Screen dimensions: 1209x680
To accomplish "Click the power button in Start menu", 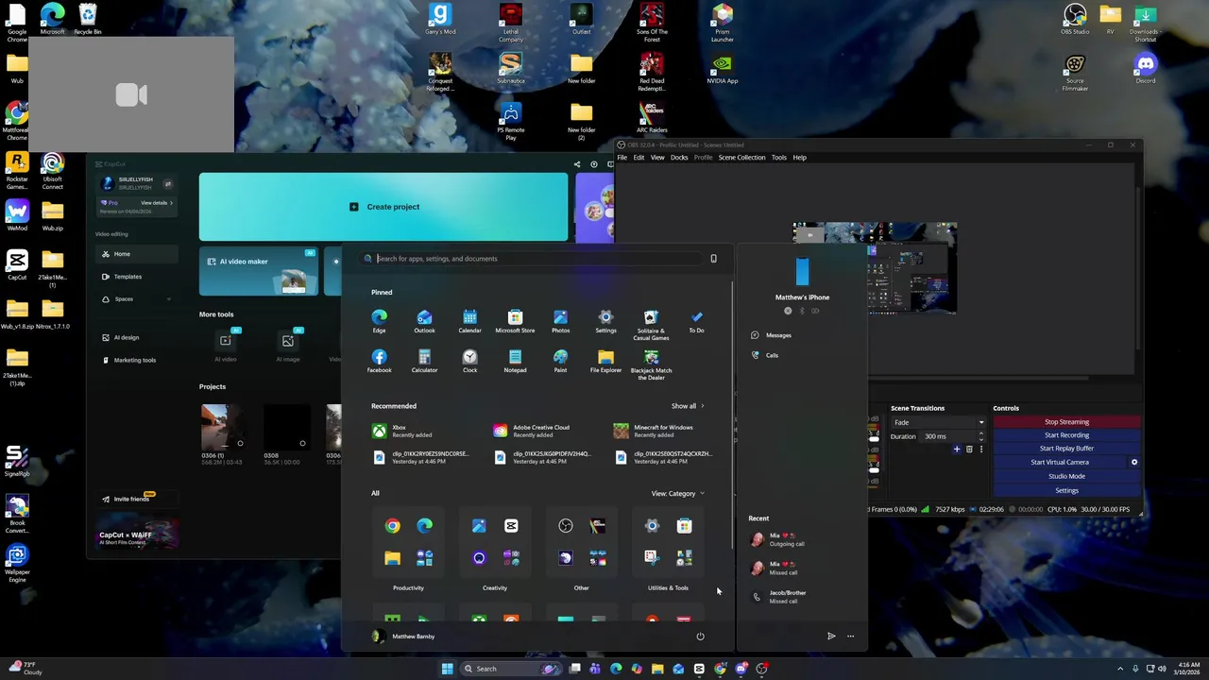I will pos(700,637).
